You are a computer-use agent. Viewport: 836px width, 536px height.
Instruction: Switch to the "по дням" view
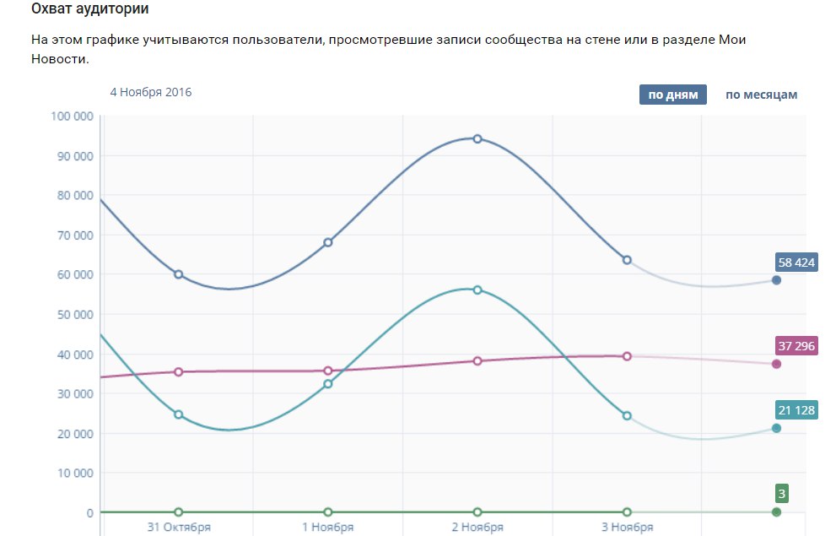pyautogui.click(x=672, y=95)
